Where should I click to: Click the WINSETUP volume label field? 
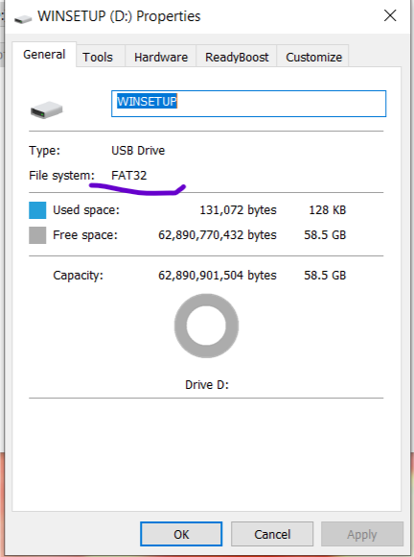click(x=248, y=104)
